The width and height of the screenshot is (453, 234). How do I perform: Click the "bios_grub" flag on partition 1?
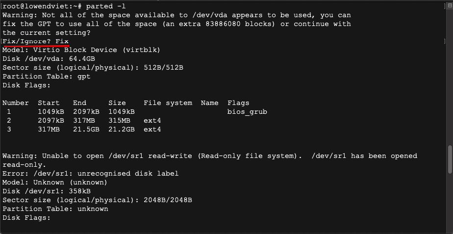[x=247, y=112]
